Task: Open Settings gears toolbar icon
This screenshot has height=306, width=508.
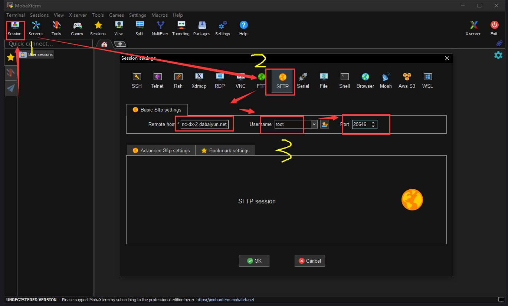Action: point(223,29)
